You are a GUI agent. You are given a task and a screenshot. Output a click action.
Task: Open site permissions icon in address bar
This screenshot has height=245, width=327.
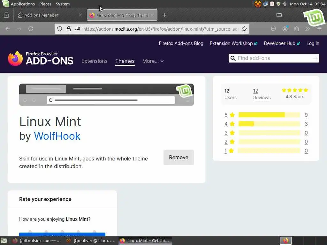[78, 29]
